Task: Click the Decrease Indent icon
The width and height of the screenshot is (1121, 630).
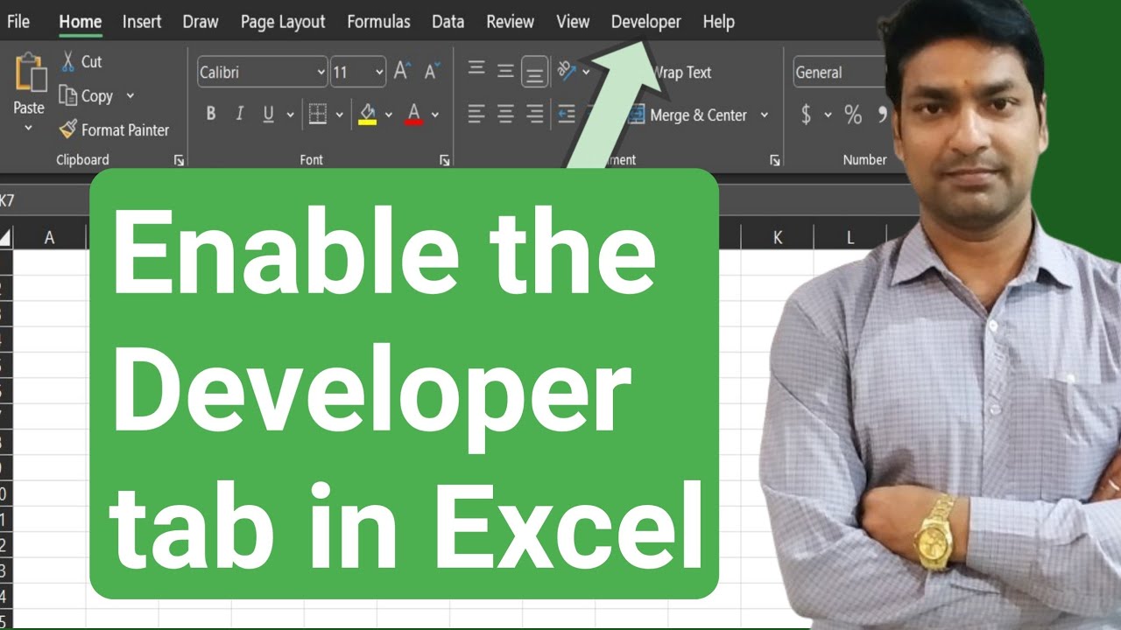Action: click(x=567, y=114)
